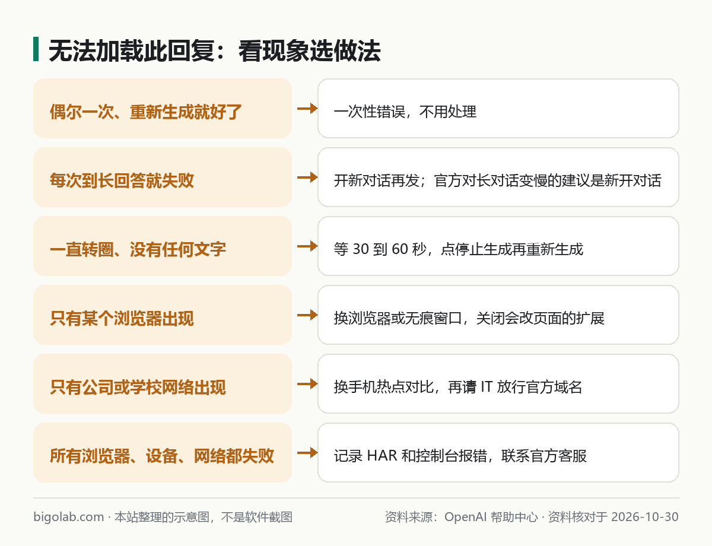Select the card '只有公司或学校网络出现'

tap(163, 383)
